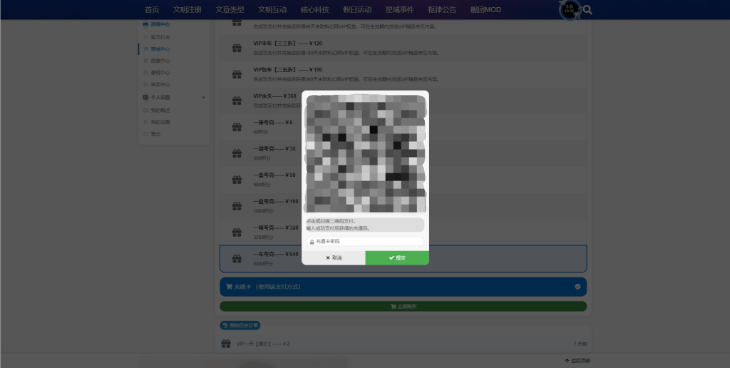Open 我的概述 in the sidebar

tap(160, 111)
